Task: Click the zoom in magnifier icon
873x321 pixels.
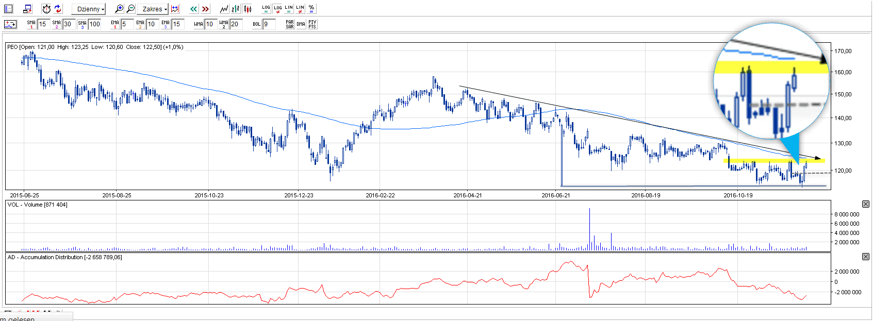Action: (x=119, y=9)
